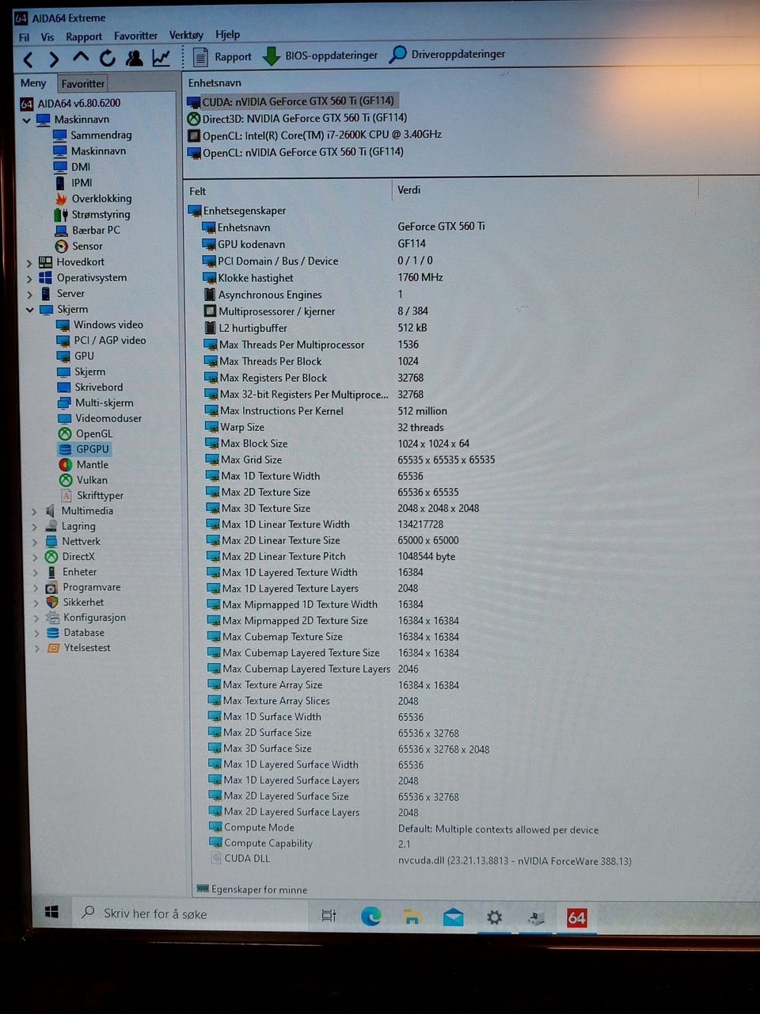The width and height of the screenshot is (760, 1014).
Task: Select the PCI / AGP video icon
Action: [x=63, y=341]
